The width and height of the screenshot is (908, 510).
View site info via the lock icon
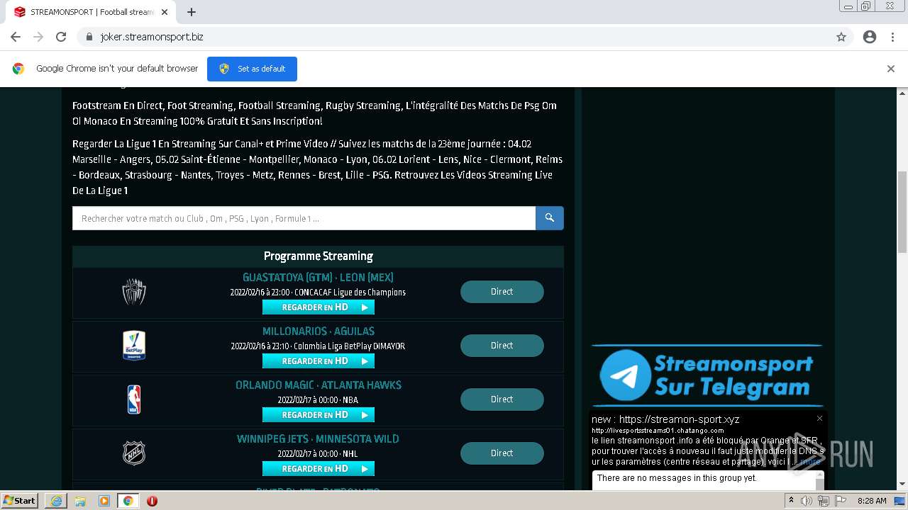click(89, 37)
